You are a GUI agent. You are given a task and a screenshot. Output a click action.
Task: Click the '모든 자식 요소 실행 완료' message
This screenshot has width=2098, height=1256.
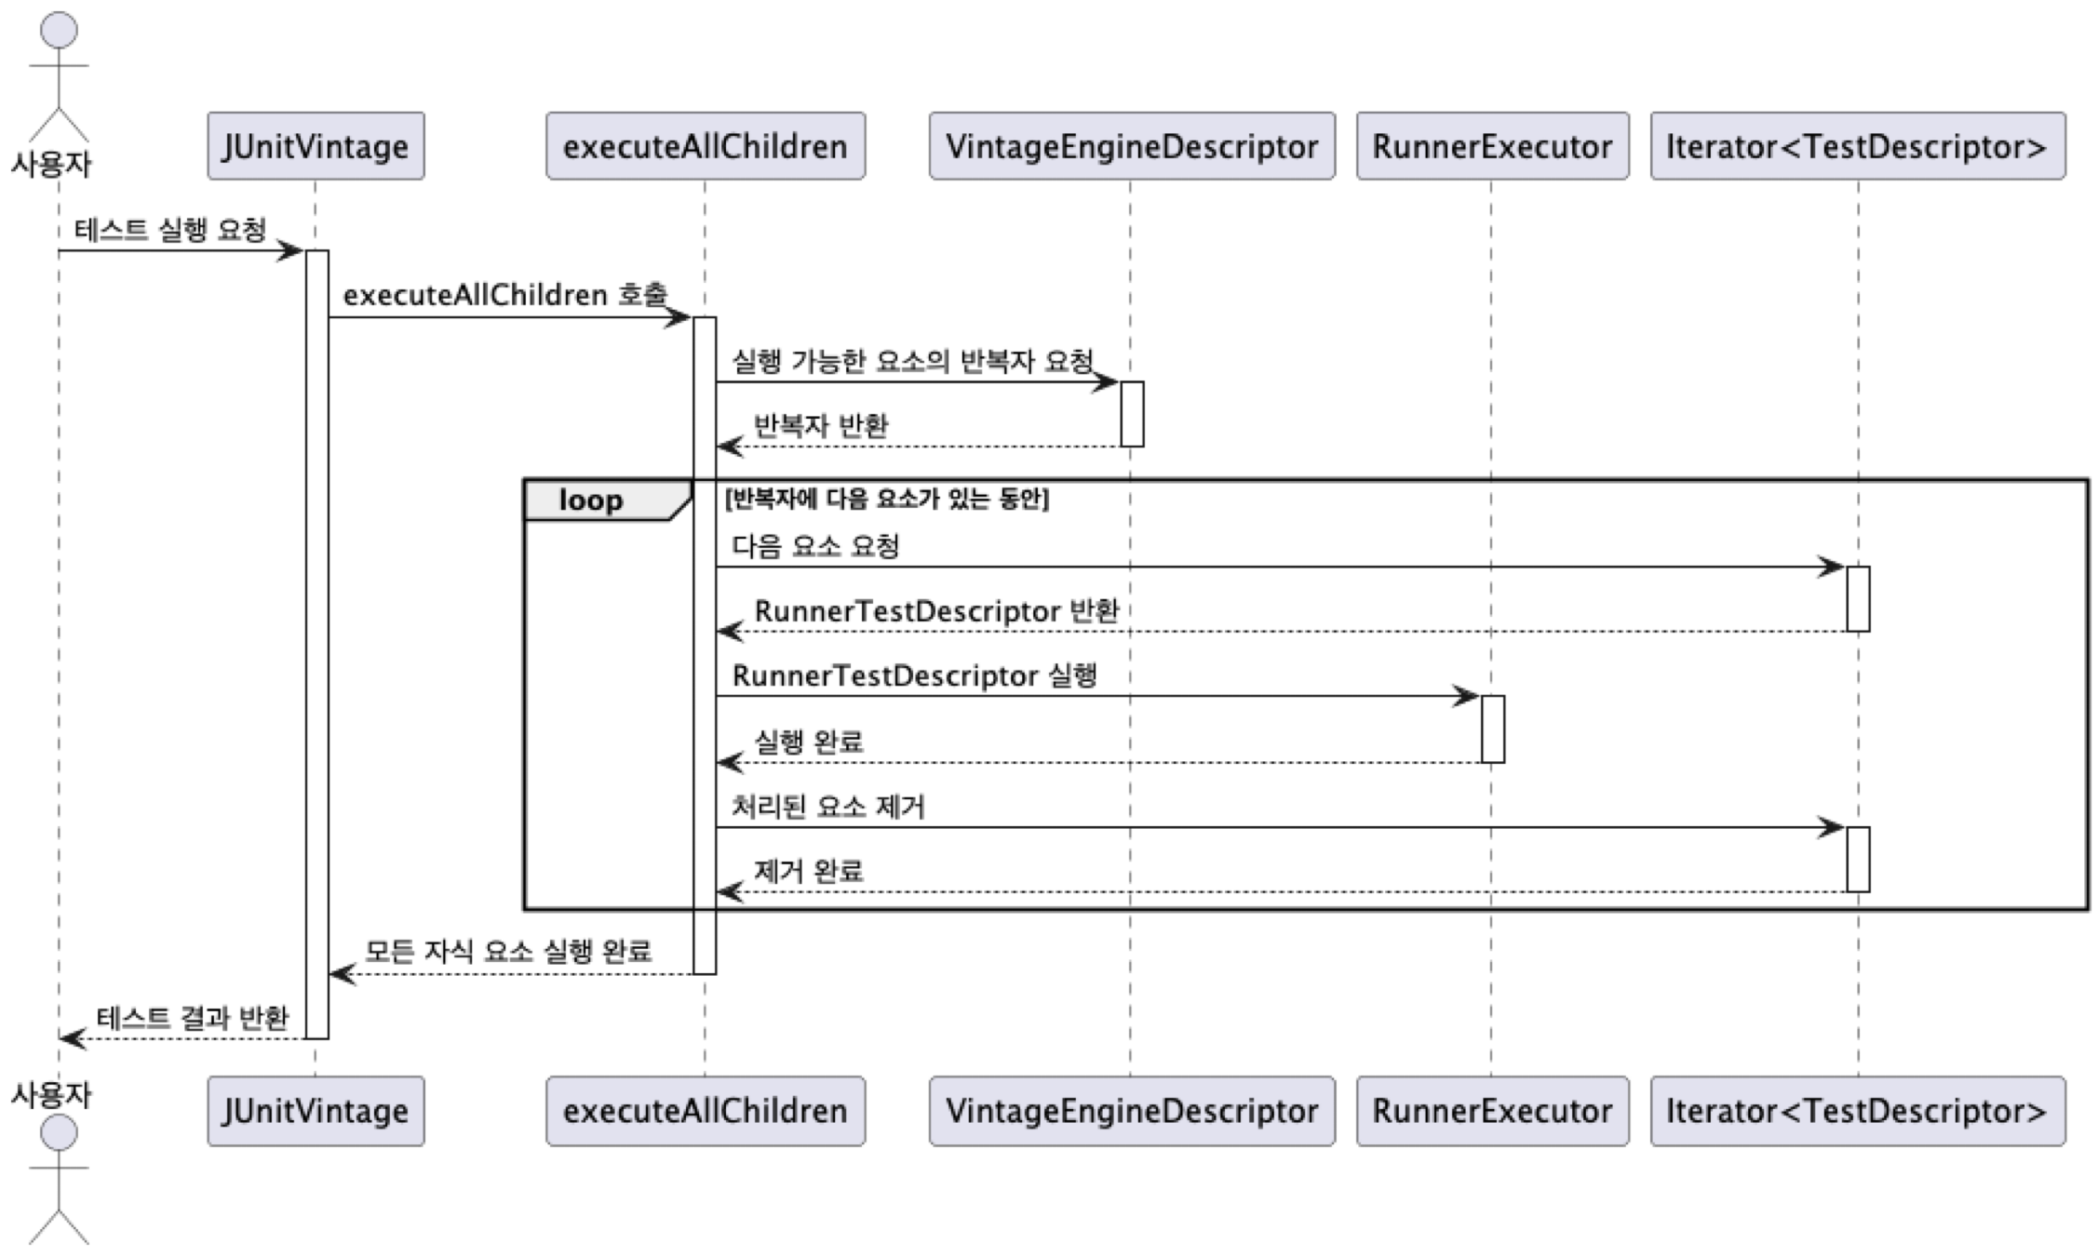[x=507, y=951]
